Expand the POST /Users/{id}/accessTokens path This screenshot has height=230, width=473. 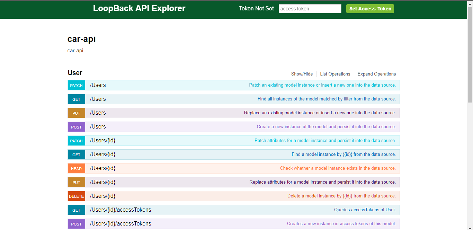[121, 224]
